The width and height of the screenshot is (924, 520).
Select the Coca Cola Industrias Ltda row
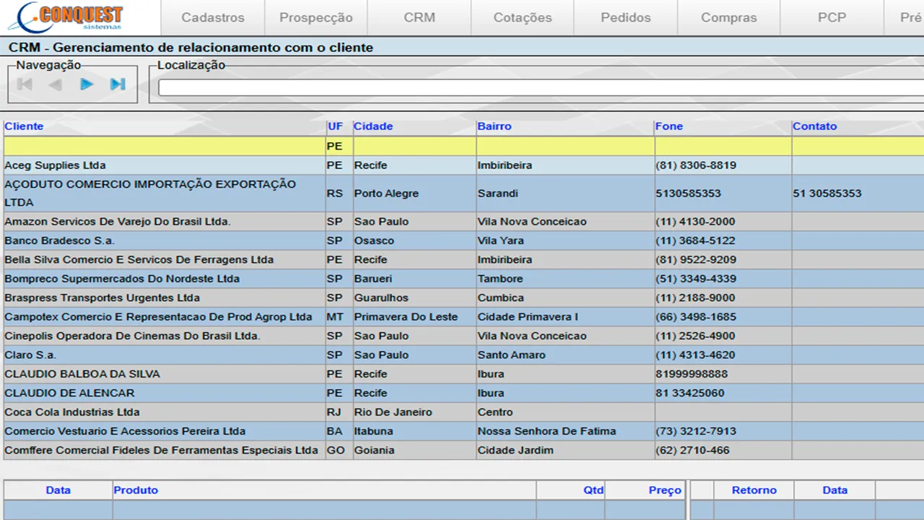(72, 412)
